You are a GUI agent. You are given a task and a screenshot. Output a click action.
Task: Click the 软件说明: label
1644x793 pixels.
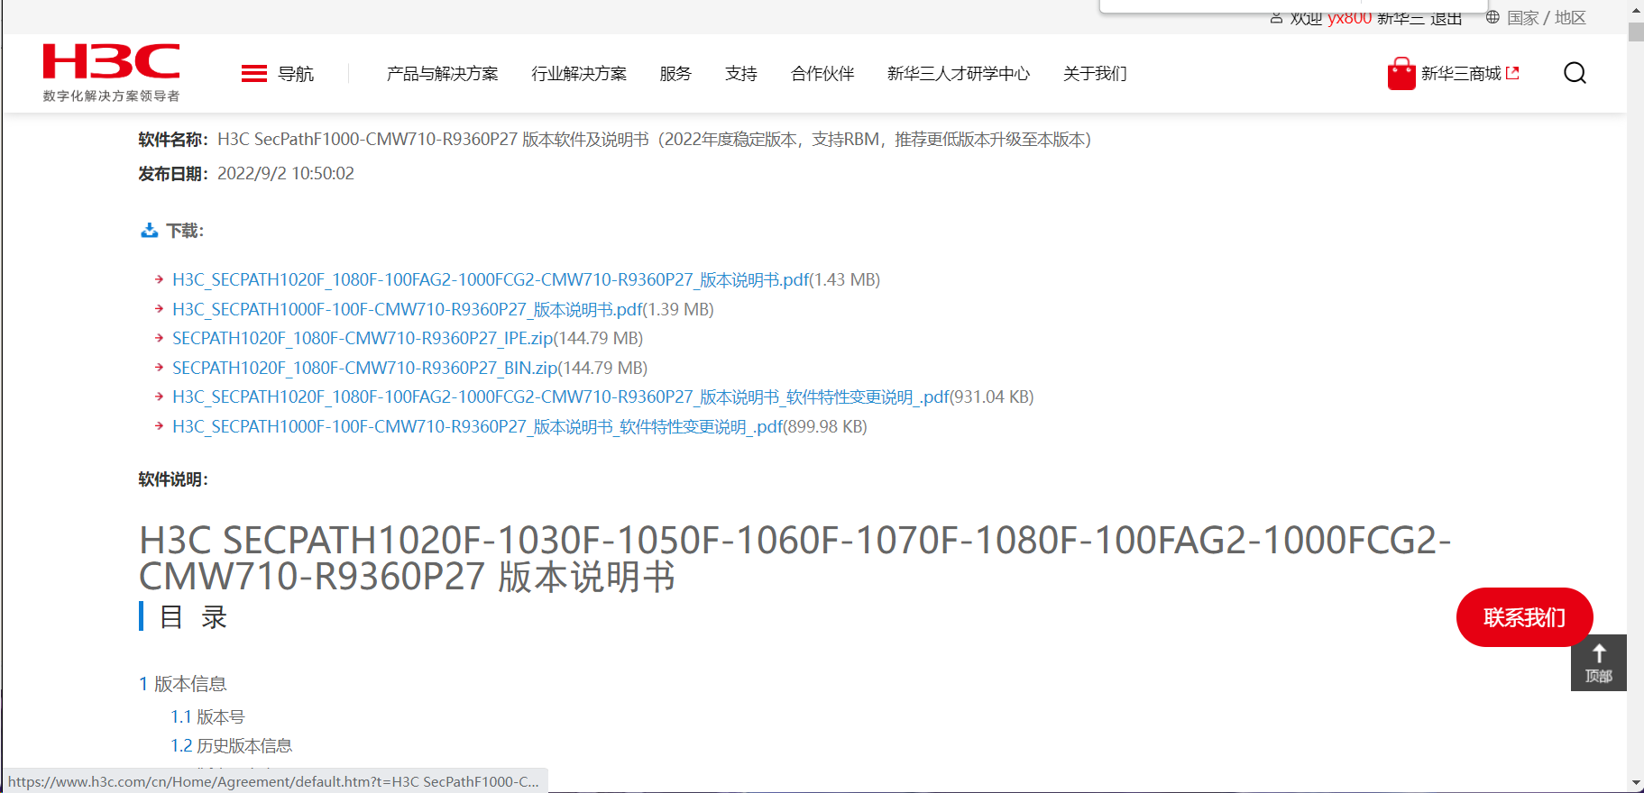point(173,479)
